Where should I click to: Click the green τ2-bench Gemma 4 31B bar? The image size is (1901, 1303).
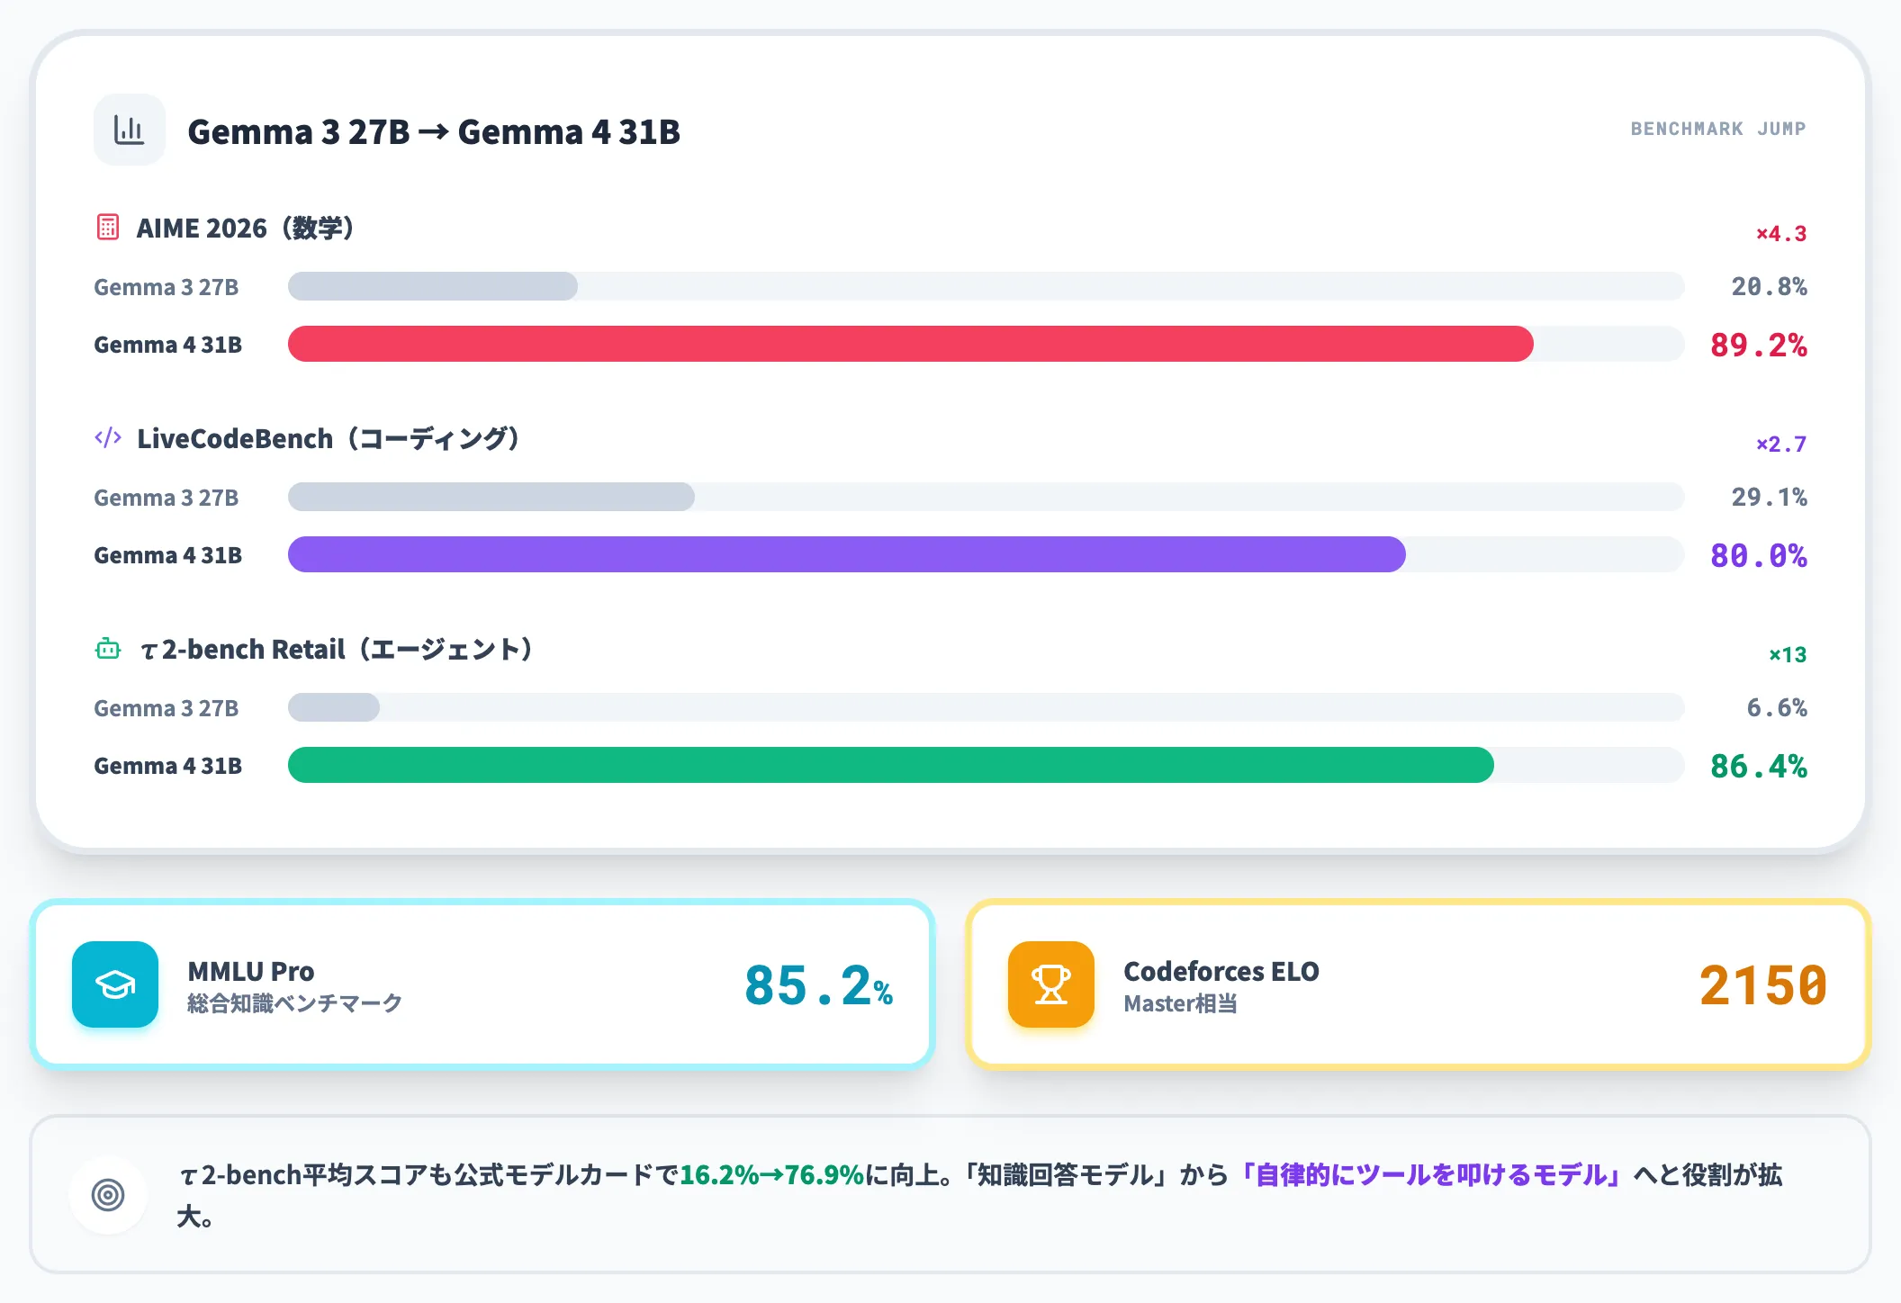pyautogui.click(x=890, y=765)
